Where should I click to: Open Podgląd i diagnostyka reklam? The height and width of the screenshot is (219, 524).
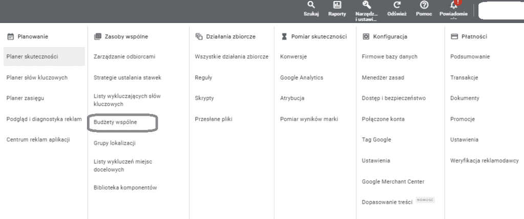44,119
